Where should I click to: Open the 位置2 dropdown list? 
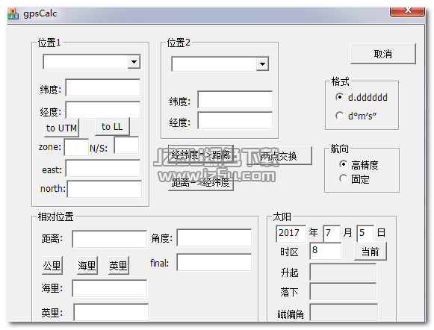click(262, 64)
